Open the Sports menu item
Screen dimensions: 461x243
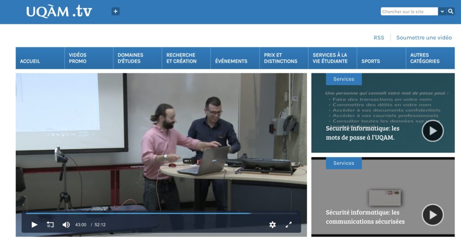tap(371, 61)
